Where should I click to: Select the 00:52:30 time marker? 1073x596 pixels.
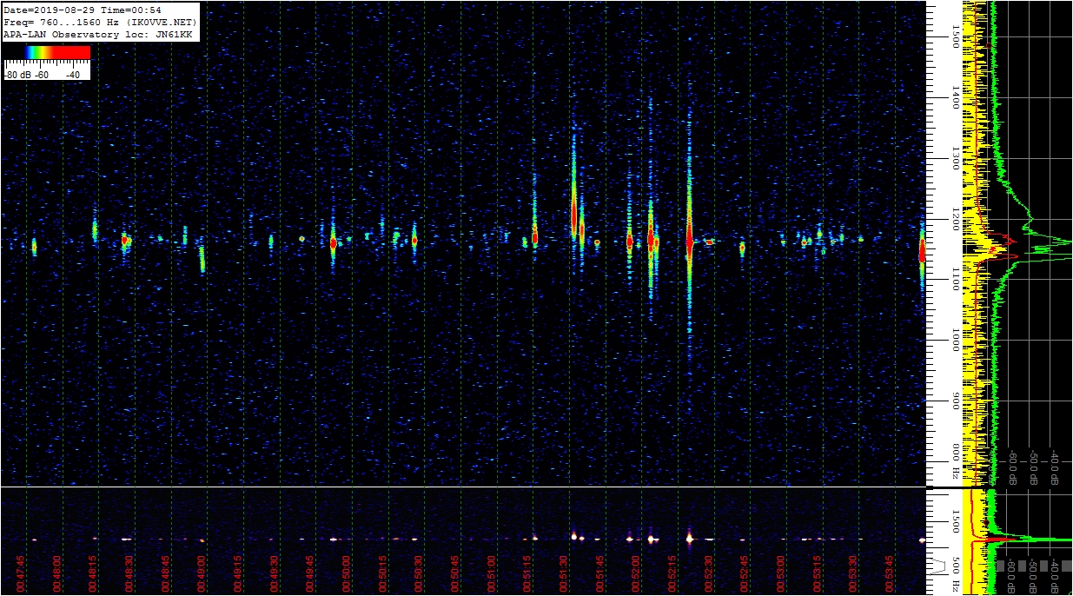click(x=709, y=574)
